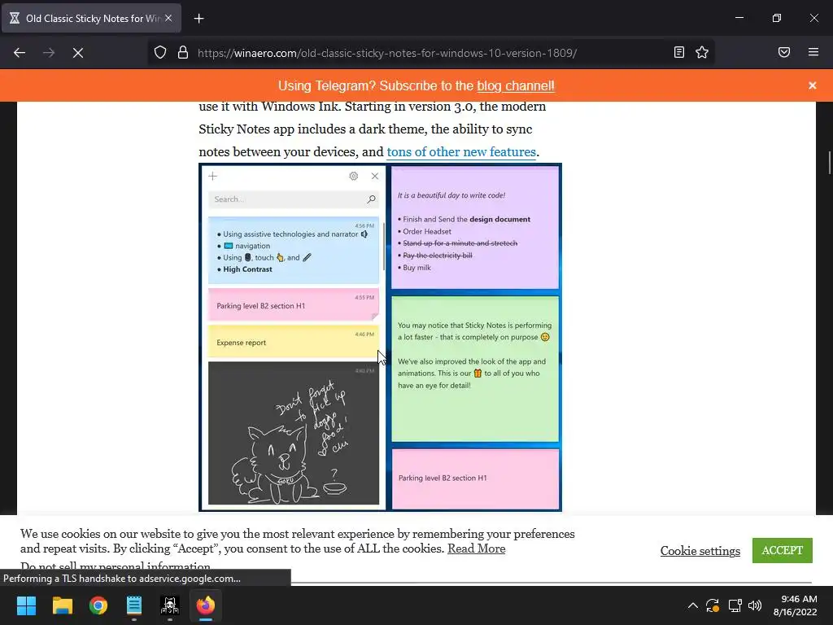This screenshot has height=625, width=833.
Task: Close the Old Classic Sticky Notes tab
Action: pos(168,18)
